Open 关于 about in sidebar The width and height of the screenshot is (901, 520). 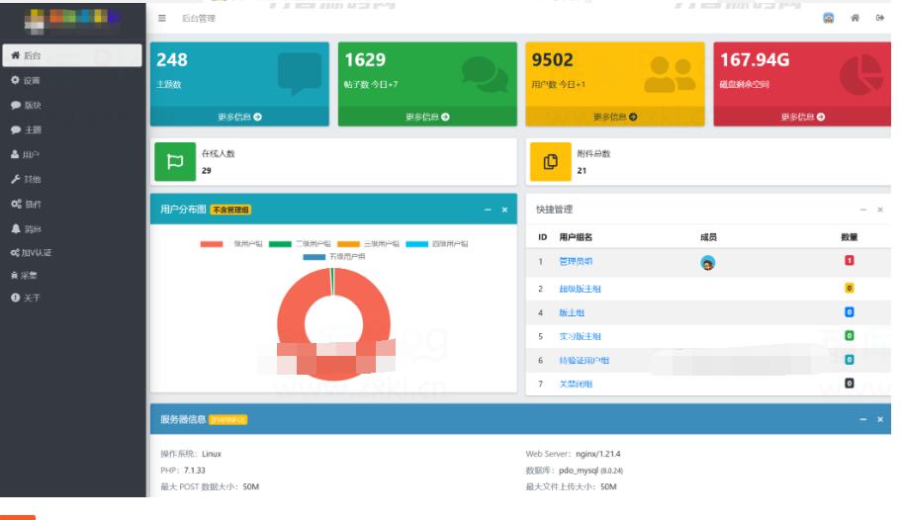(72, 298)
